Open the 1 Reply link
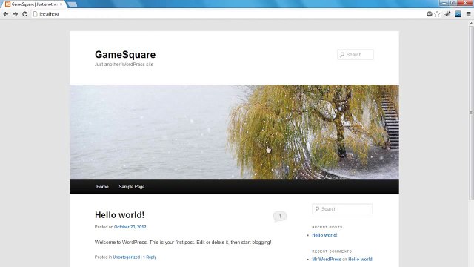The image size is (474, 267). click(150, 257)
